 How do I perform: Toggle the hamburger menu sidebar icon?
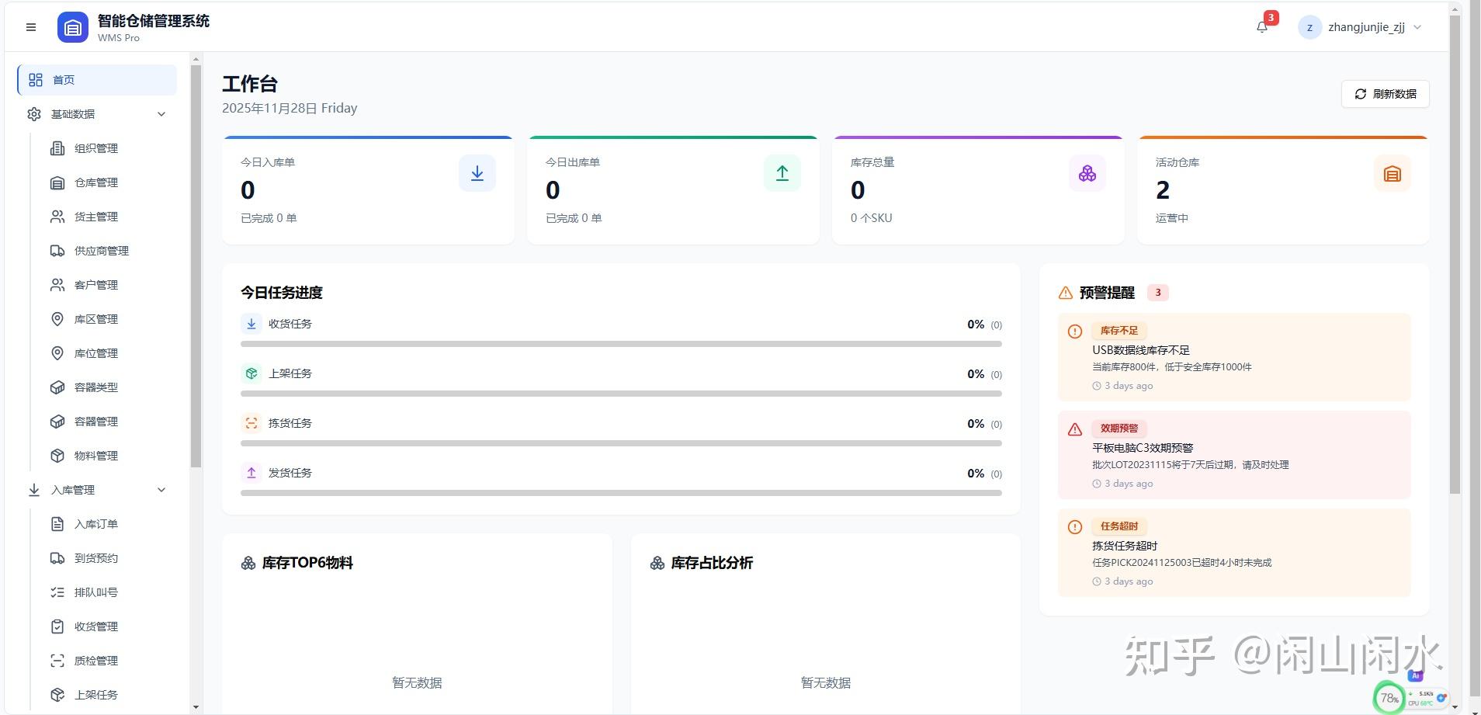(31, 27)
